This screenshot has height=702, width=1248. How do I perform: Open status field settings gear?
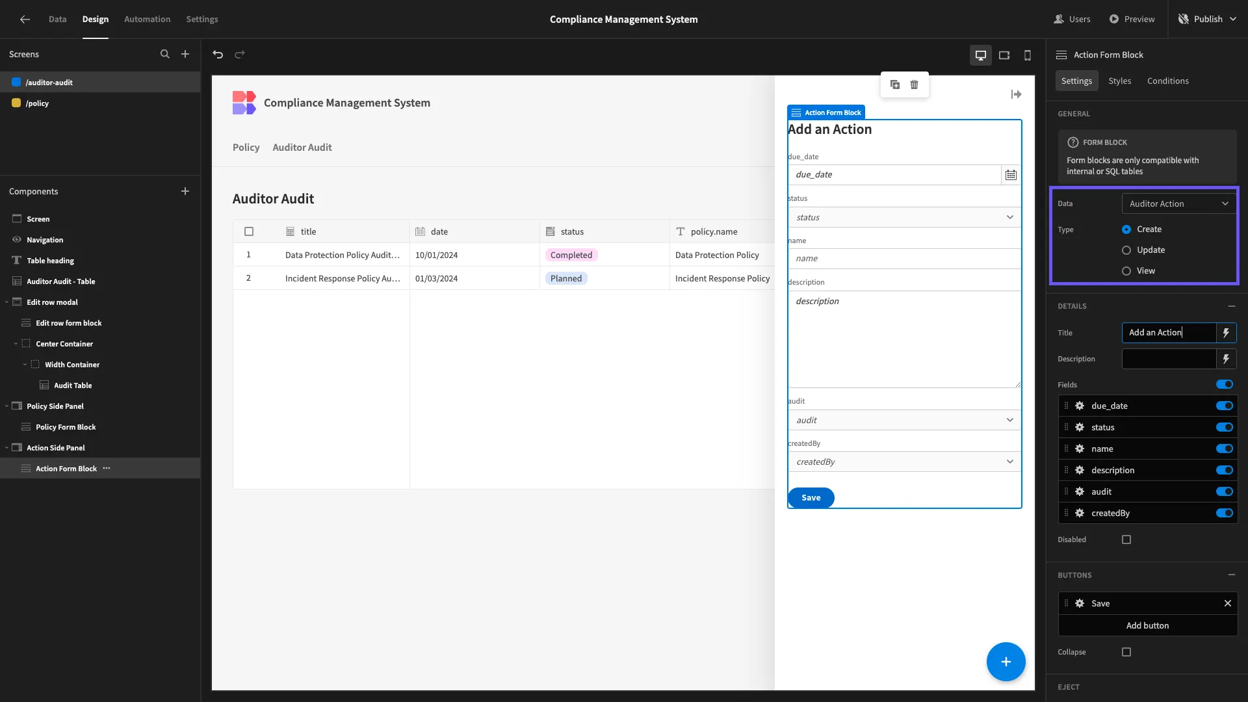(x=1079, y=427)
